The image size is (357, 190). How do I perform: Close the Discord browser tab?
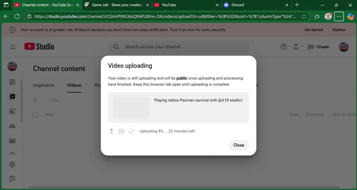(x=287, y=5)
